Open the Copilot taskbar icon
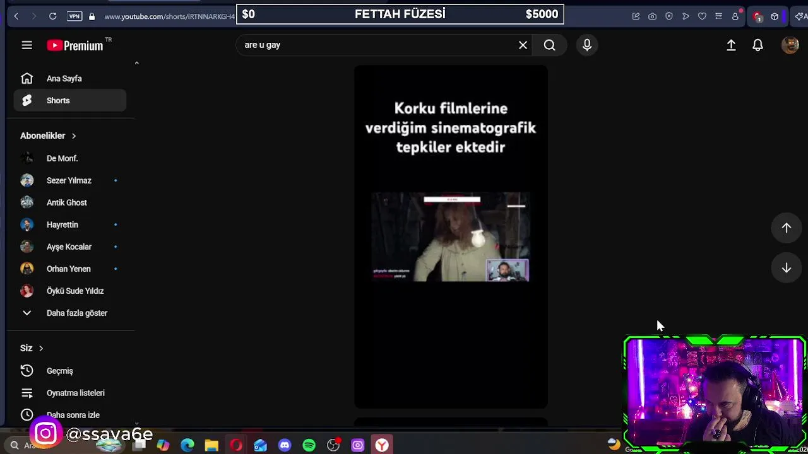This screenshot has height=454, width=808. tap(163, 445)
